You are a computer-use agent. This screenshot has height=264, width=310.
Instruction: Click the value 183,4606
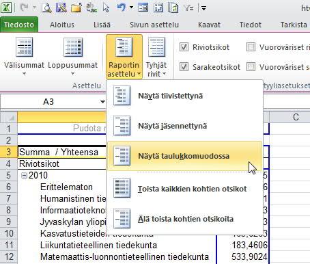click(250, 245)
